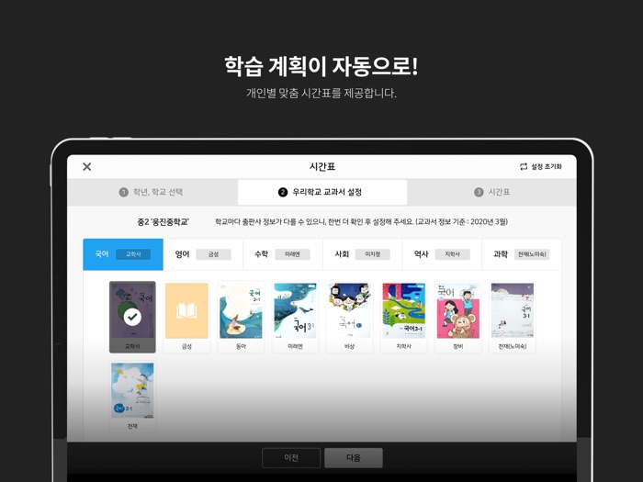Click the 설정 초기화 reset button

541,166
